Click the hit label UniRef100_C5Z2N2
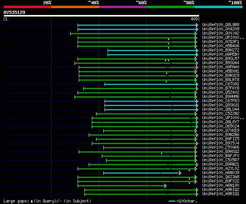The image size is (246, 204). click(x=221, y=114)
